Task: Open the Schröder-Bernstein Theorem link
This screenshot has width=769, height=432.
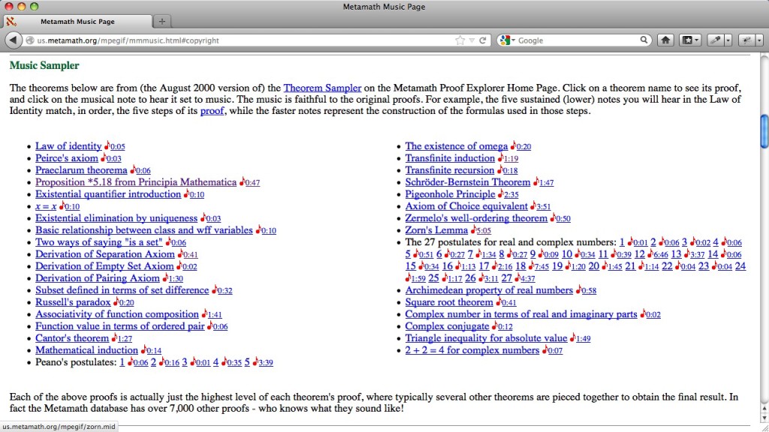Action: click(468, 182)
